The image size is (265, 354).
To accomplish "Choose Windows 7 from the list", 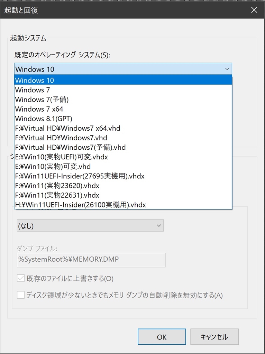I will 123,90.
